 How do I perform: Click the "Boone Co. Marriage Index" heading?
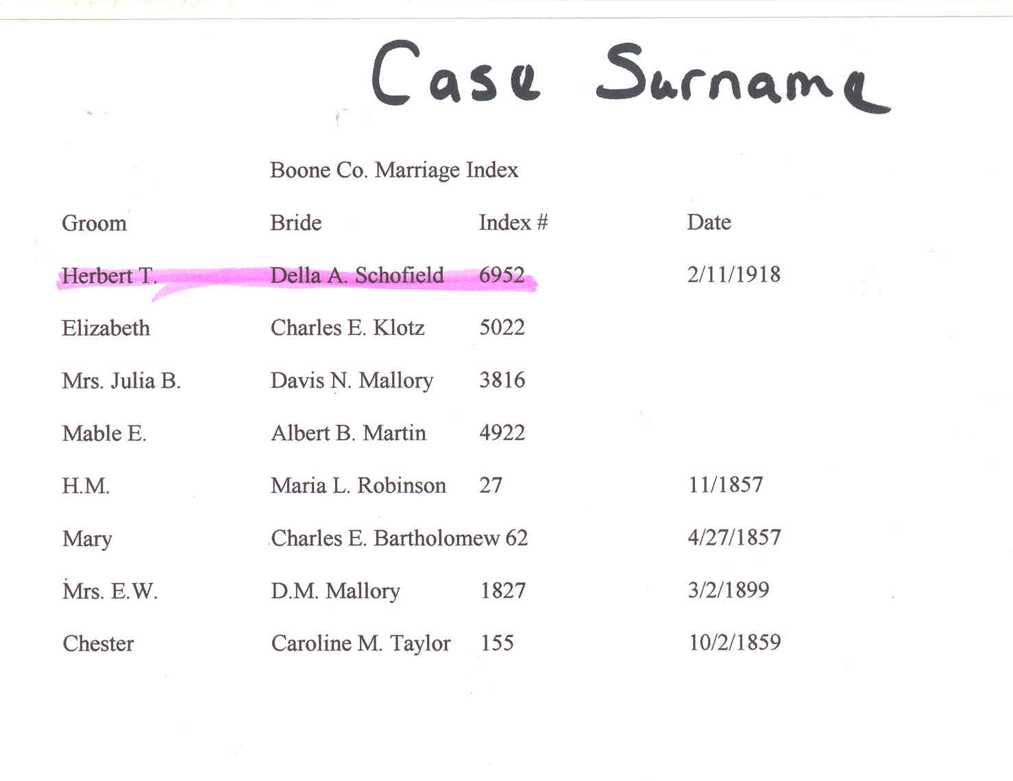click(x=393, y=170)
